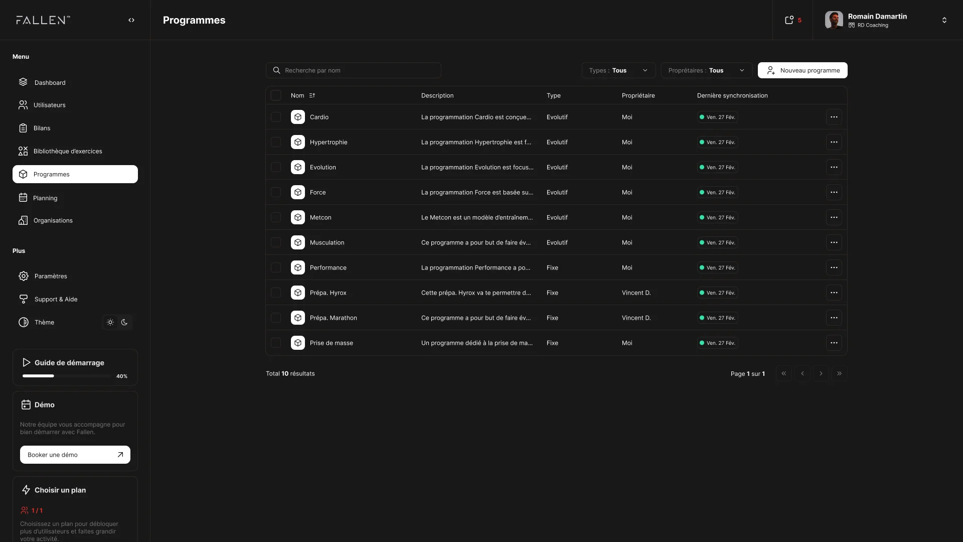Open the Bilans menu item

pos(75,128)
